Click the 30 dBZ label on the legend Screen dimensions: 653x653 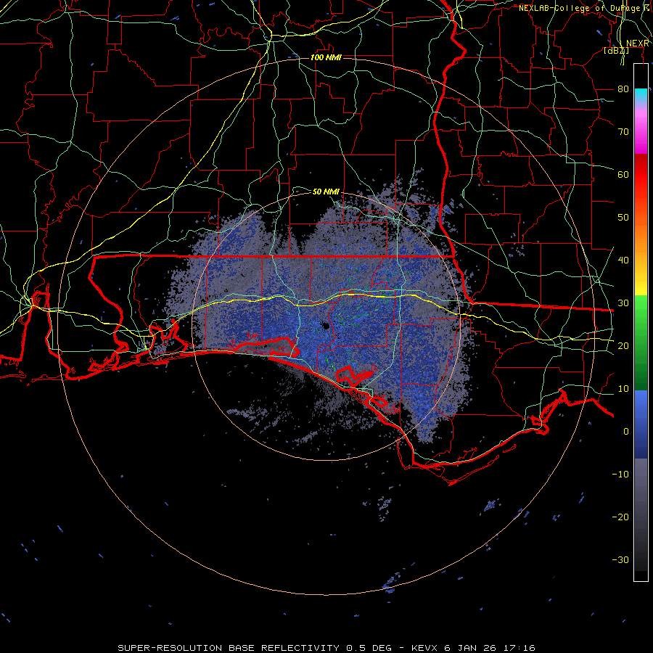(x=623, y=303)
